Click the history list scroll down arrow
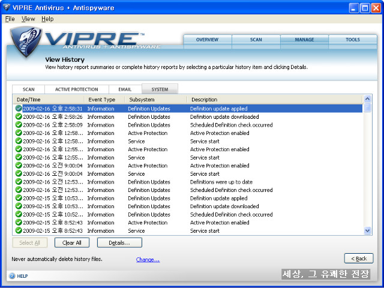This screenshot has height=288, width=384. point(367,230)
